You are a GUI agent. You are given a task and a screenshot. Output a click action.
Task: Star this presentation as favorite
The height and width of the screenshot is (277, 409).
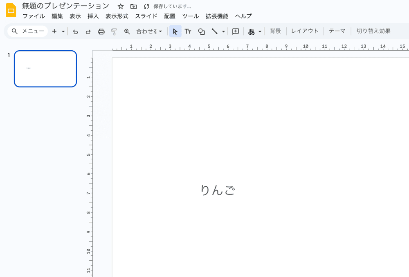click(121, 7)
